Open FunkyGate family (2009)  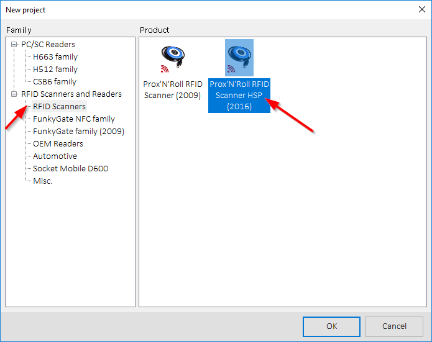(x=78, y=131)
